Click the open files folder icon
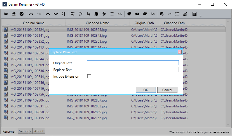232x136 pixels. coord(6,14)
